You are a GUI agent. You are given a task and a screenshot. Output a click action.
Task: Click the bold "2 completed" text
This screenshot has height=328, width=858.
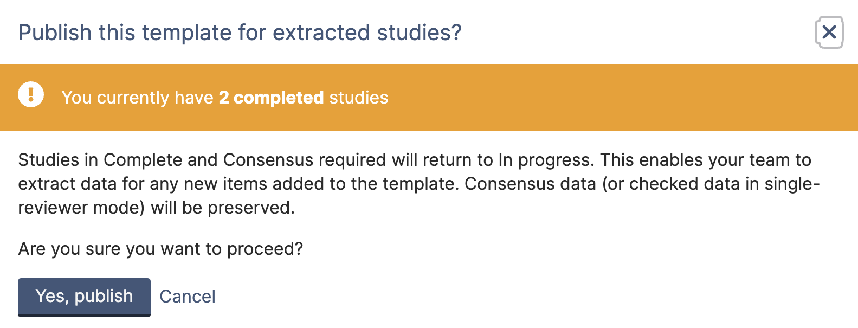[271, 98]
